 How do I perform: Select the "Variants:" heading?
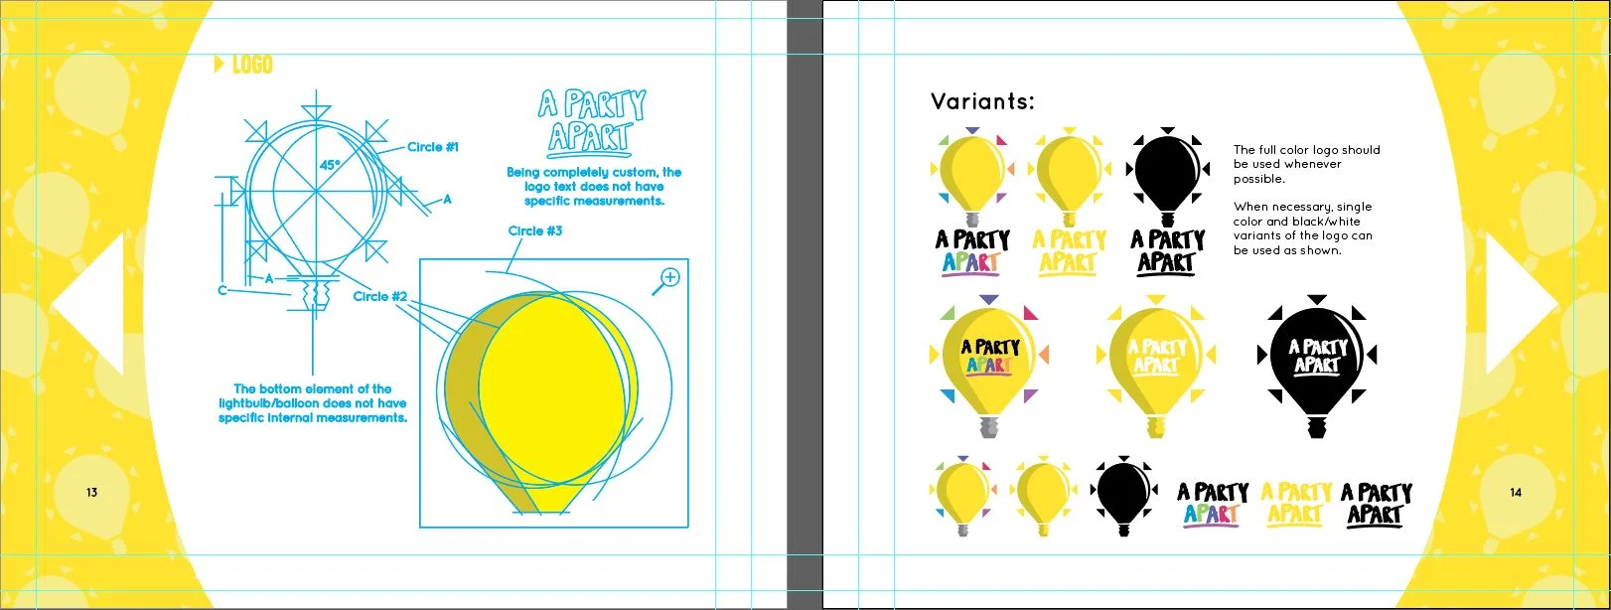coord(982,101)
